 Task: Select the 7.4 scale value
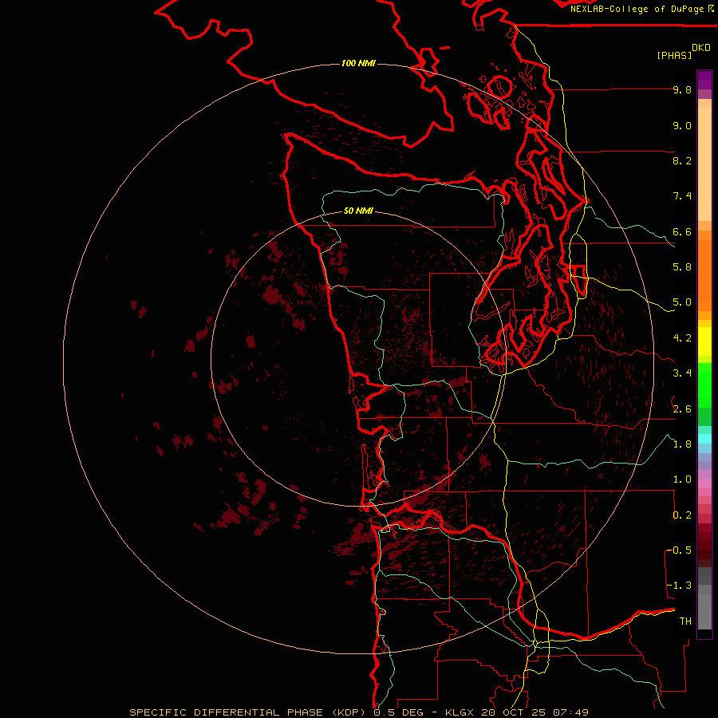pos(682,196)
